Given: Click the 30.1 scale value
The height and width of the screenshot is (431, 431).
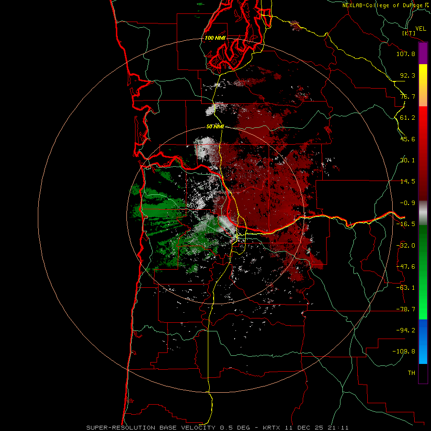Looking at the screenshot, I should 408,160.
